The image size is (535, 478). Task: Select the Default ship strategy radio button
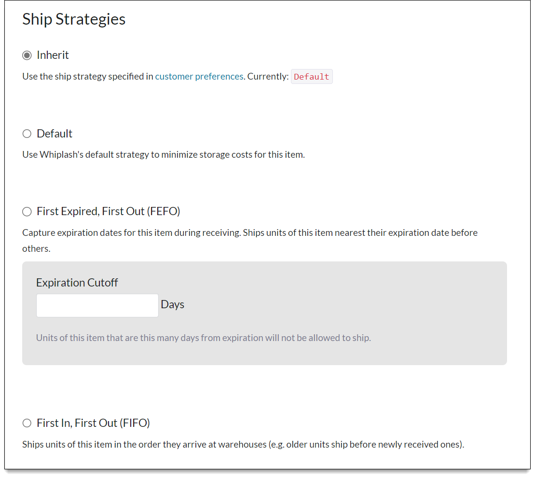pyautogui.click(x=27, y=134)
